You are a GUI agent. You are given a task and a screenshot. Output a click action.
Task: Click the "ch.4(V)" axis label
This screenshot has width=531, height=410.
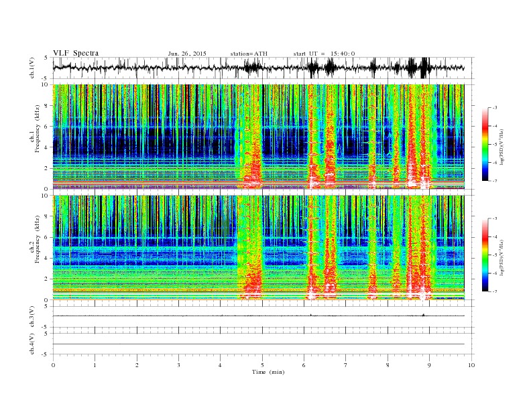(32, 344)
